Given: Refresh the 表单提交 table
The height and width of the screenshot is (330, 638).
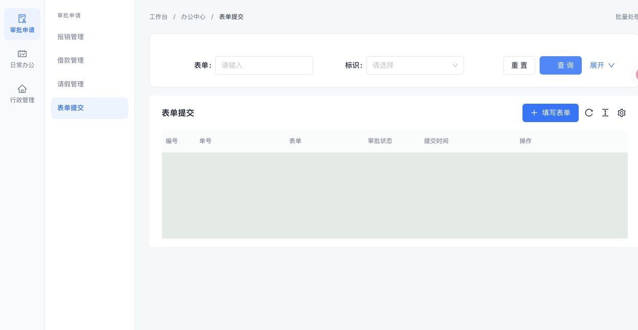Looking at the screenshot, I should click(589, 113).
